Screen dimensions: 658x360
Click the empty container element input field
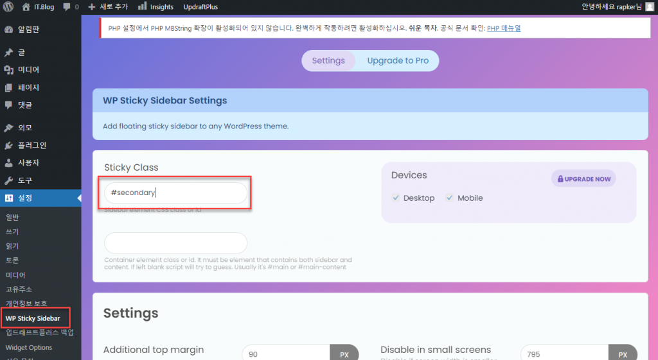pos(175,243)
